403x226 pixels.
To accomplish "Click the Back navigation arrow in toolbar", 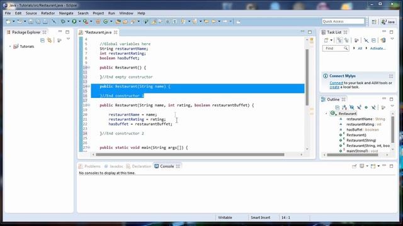I will point(214,22).
